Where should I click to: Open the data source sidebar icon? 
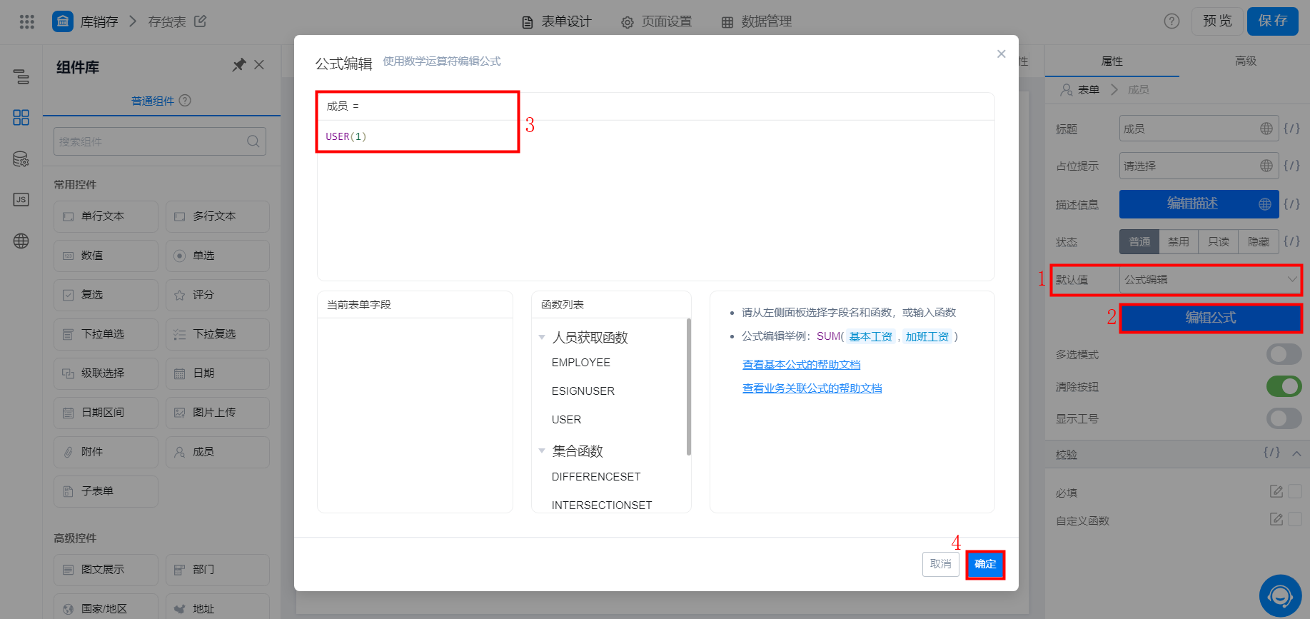pos(21,158)
